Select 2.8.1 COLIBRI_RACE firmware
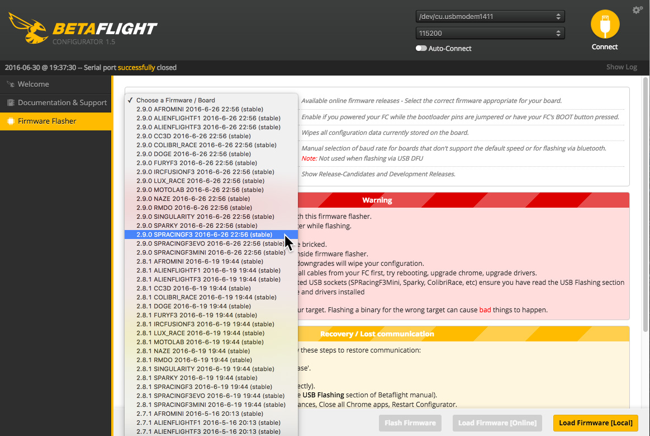 click(x=211, y=297)
